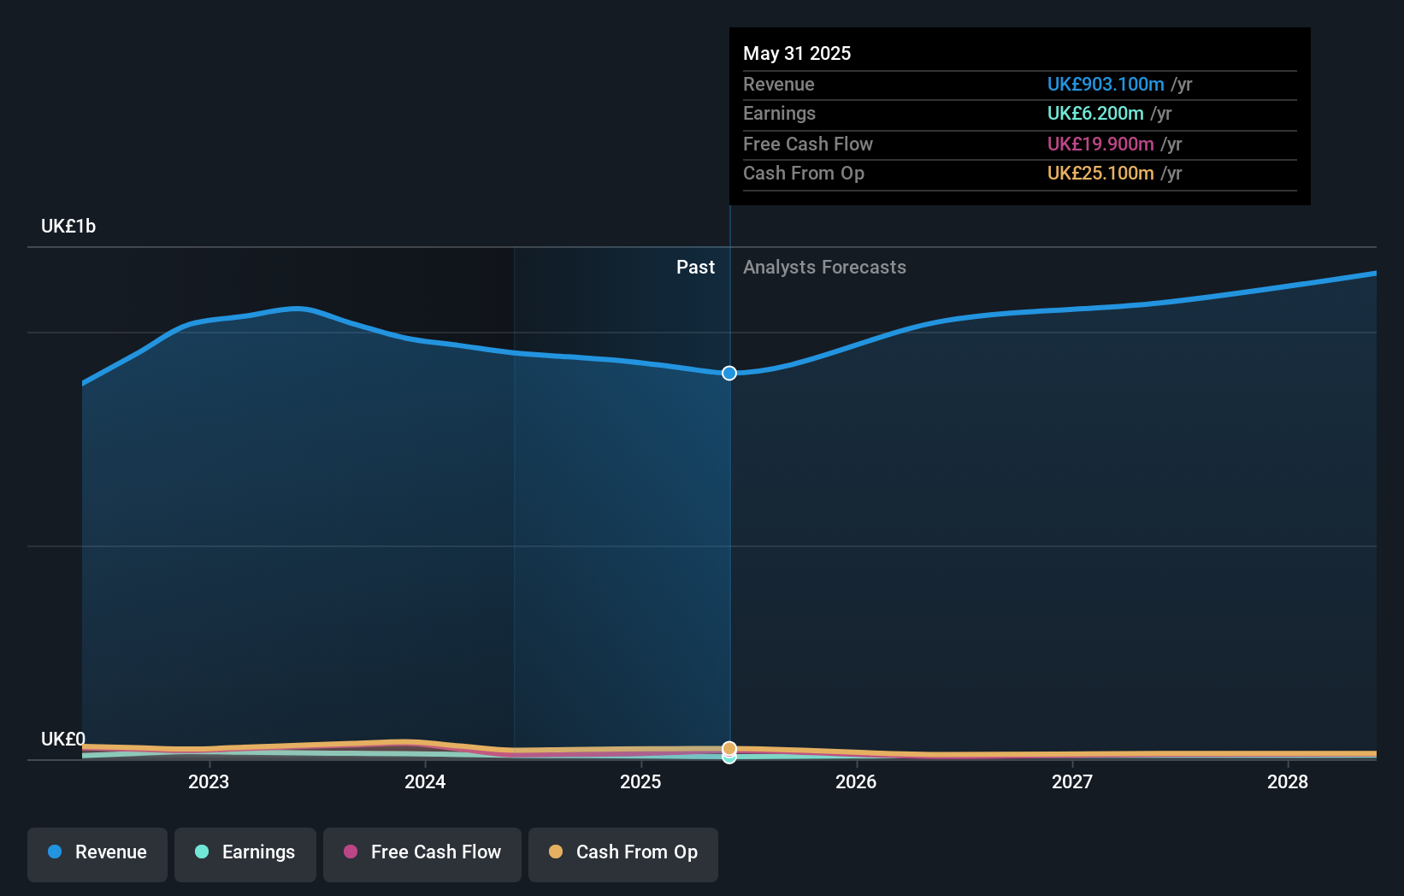Click the 2026 label on the timeline axis
Viewport: 1404px width, 896px height.
857,781
